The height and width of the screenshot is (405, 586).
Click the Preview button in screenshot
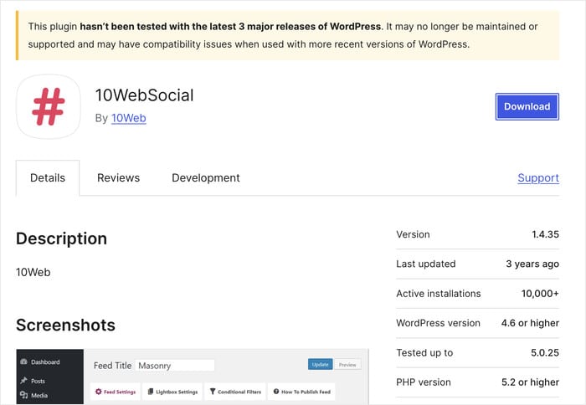click(347, 364)
